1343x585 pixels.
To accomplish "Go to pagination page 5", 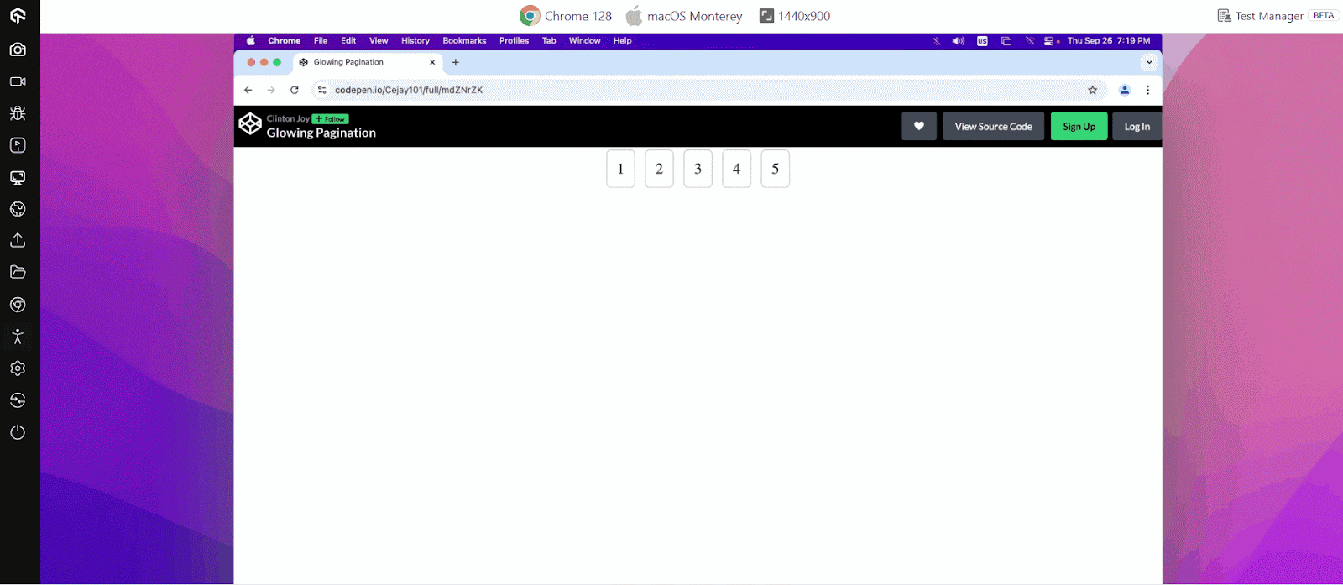I will [775, 169].
